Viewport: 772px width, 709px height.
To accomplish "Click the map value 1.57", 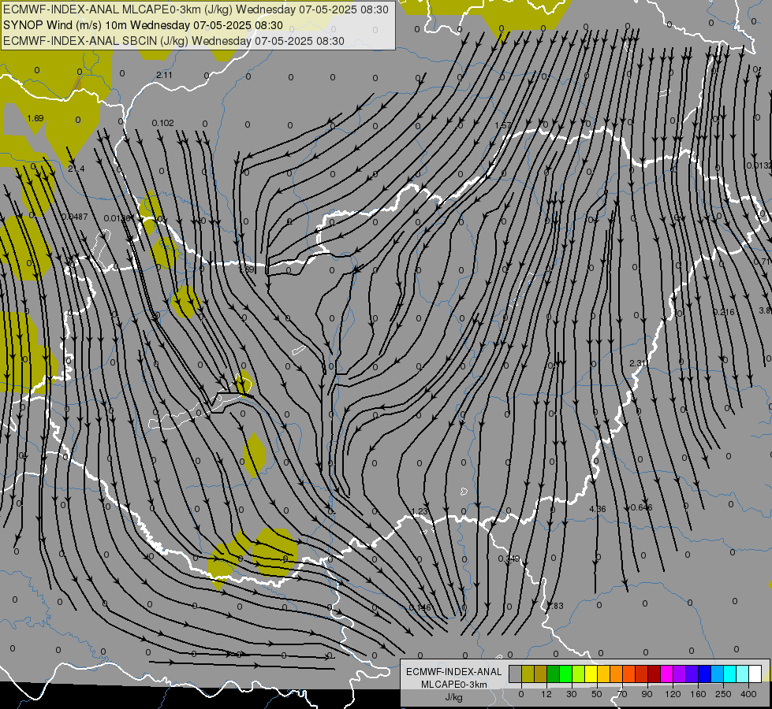I will click(503, 125).
